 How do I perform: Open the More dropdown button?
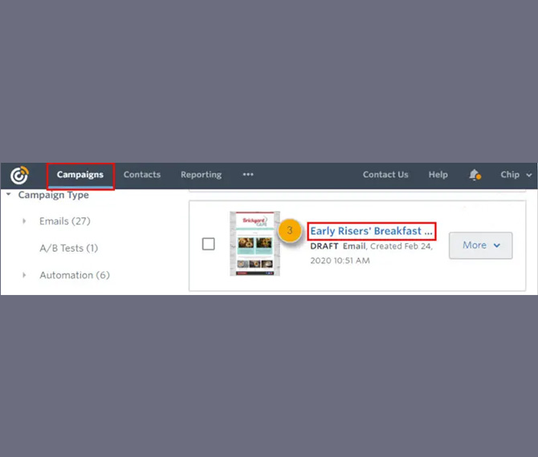click(x=481, y=245)
